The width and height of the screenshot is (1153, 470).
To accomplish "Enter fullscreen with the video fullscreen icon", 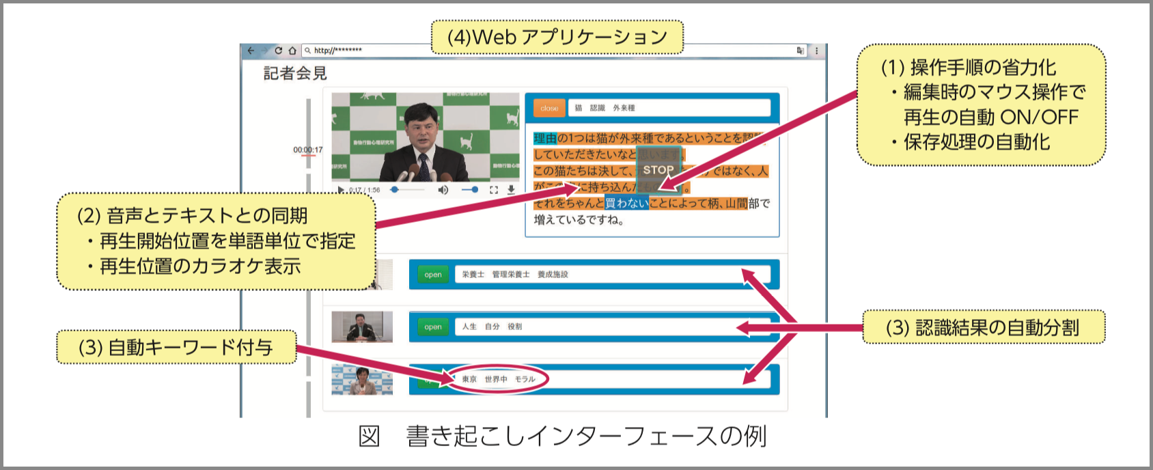I will pos(494,189).
